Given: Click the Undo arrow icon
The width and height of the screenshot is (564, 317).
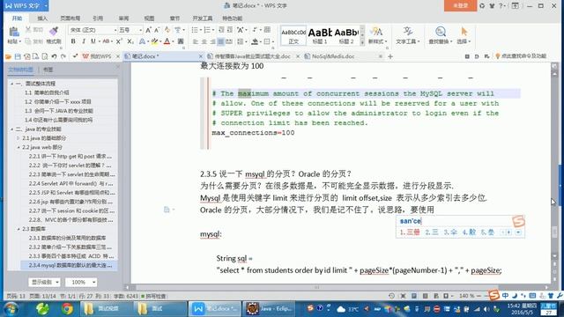Looking at the screenshot, I should pos(54,56).
